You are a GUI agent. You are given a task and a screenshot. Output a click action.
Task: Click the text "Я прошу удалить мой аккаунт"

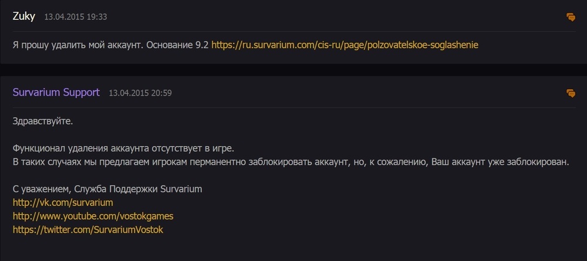pyautogui.click(x=76, y=45)
